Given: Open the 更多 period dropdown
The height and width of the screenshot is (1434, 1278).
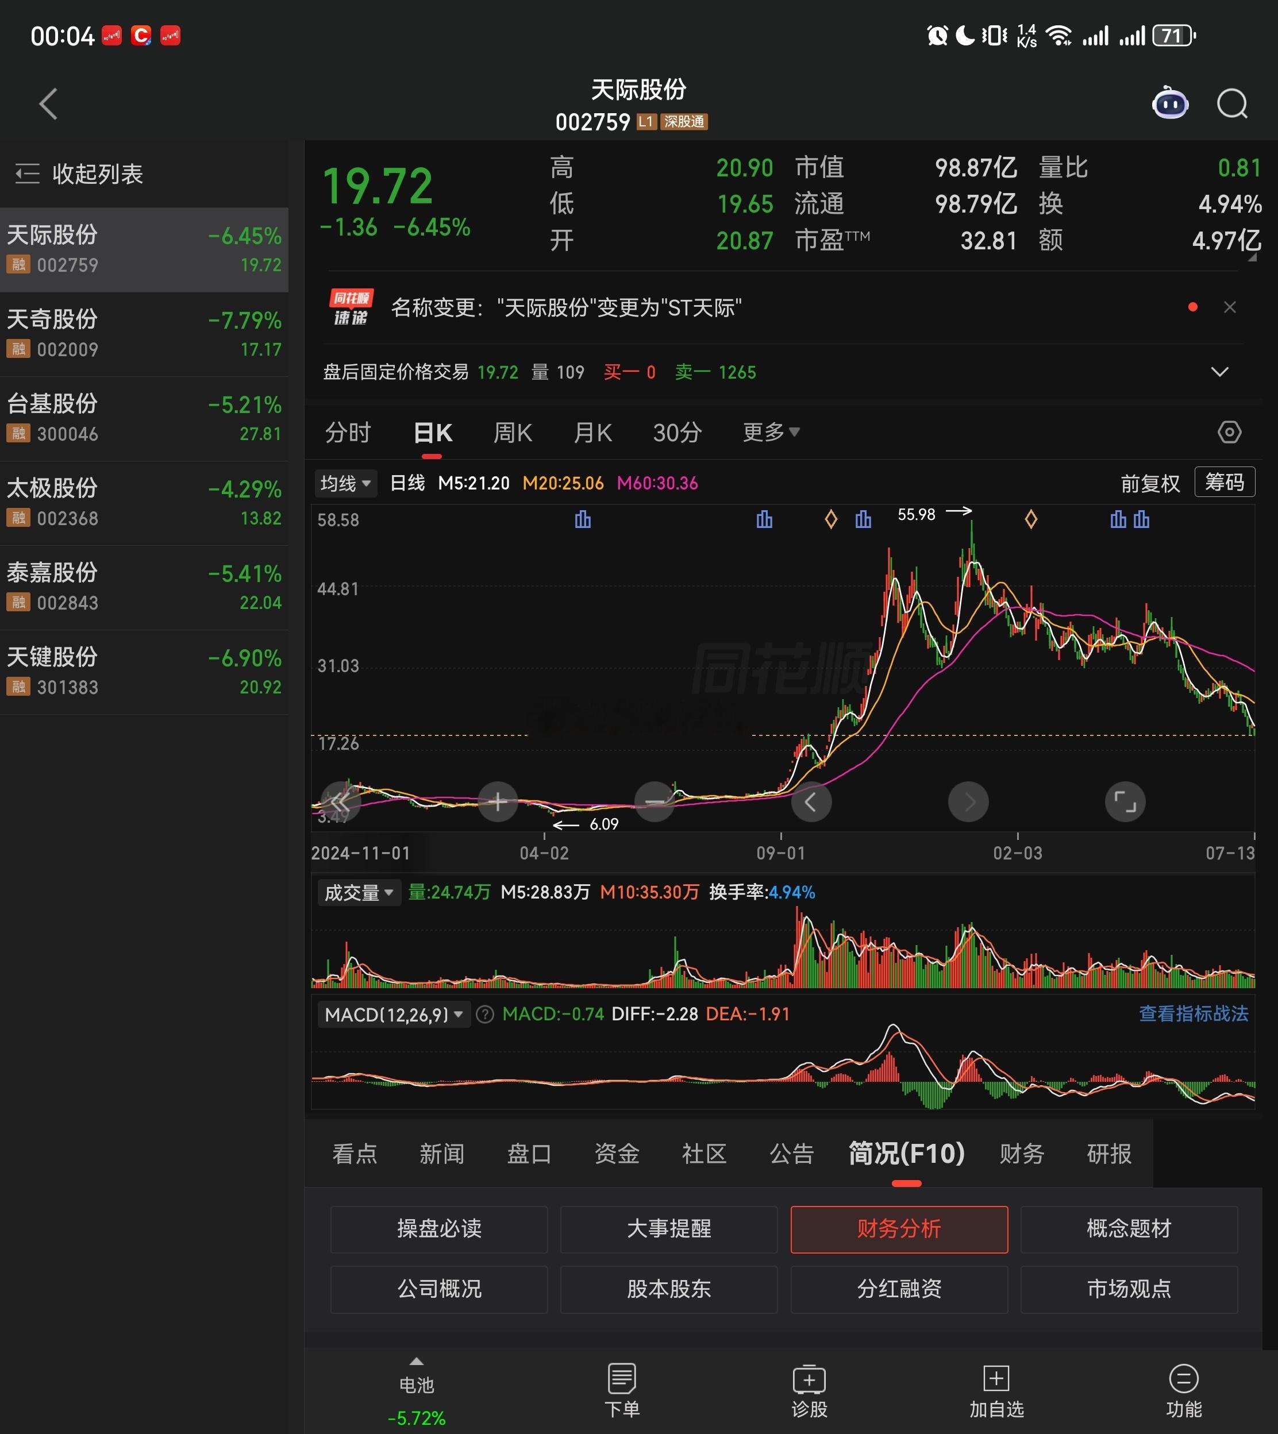Looking at the screenshot, I should [x=771, y=431].
